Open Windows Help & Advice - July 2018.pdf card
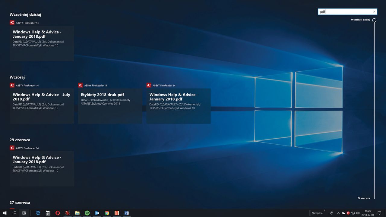The image size is (386, 217). (x=42, y=106)
